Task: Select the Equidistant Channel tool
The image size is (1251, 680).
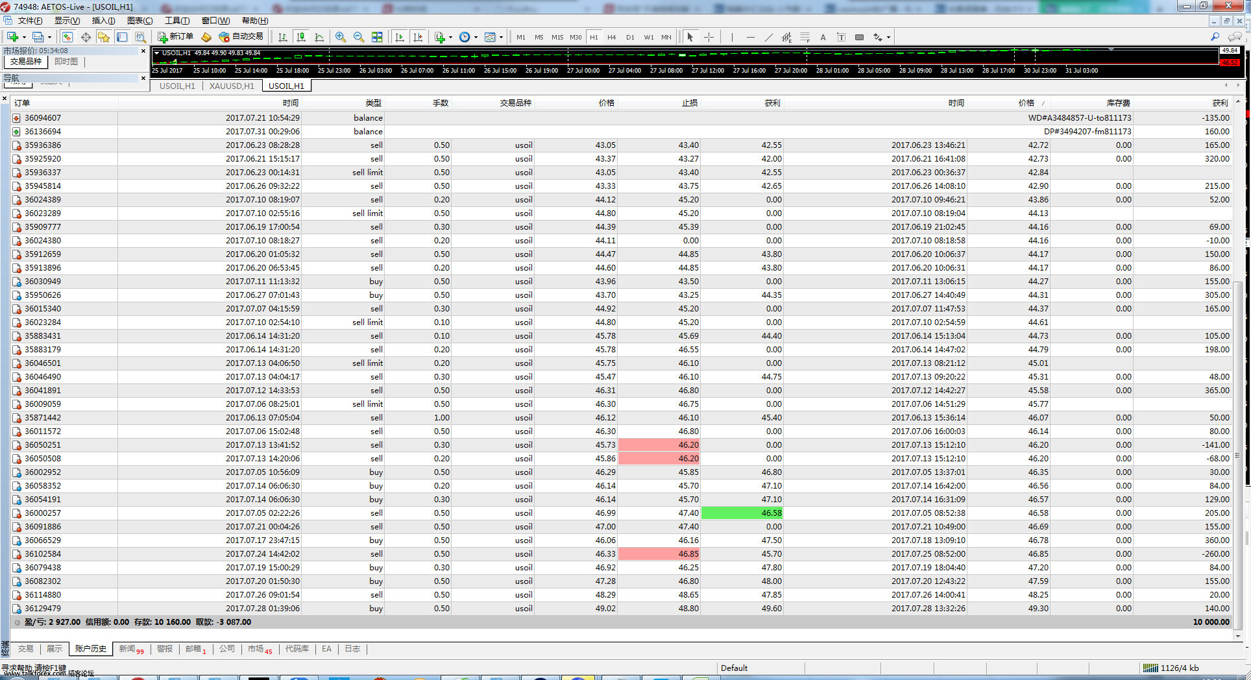Action: click(786, 37)
